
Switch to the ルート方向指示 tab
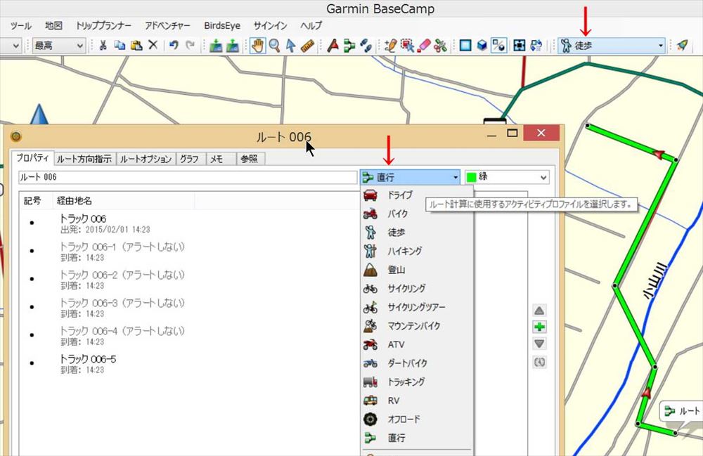tap(85, 159)
